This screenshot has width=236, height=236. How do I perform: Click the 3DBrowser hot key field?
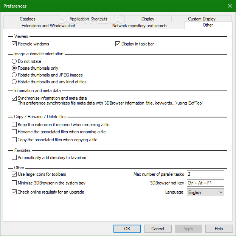pos(205,183)
